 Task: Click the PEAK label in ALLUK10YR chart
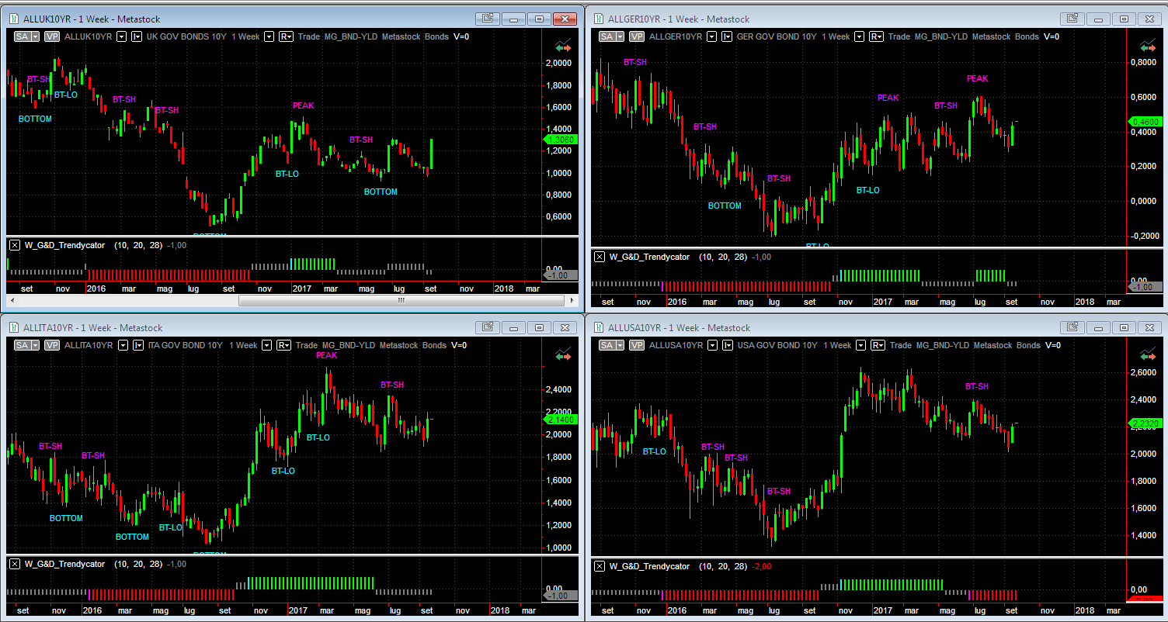(303, 105)
